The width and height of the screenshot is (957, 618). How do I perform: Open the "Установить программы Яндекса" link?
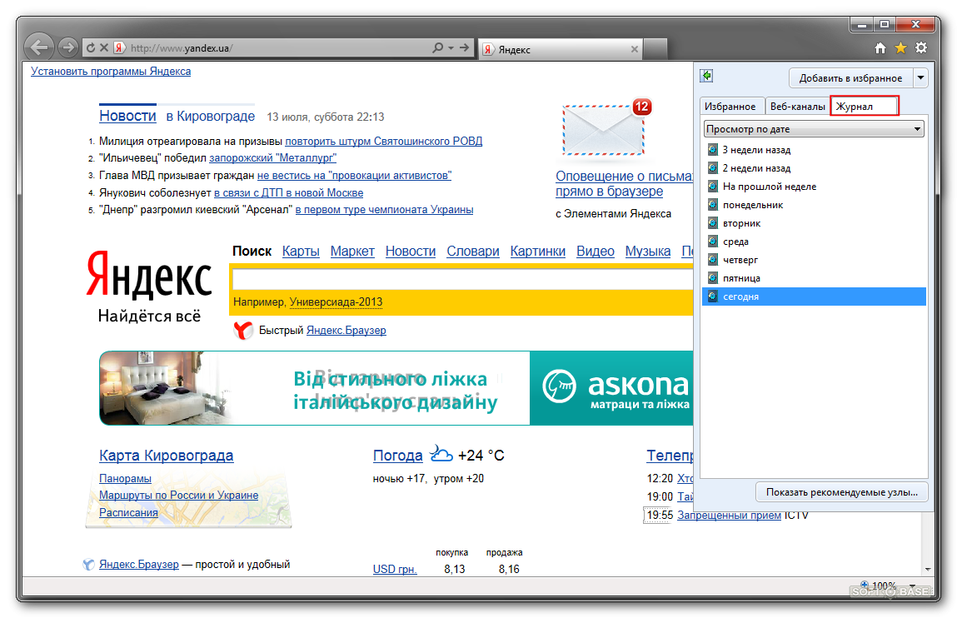(x=111, y=72)
